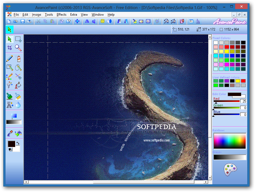Select the Crop tool
The height and width of the screenshot is (192, 255).
(10, 48)
